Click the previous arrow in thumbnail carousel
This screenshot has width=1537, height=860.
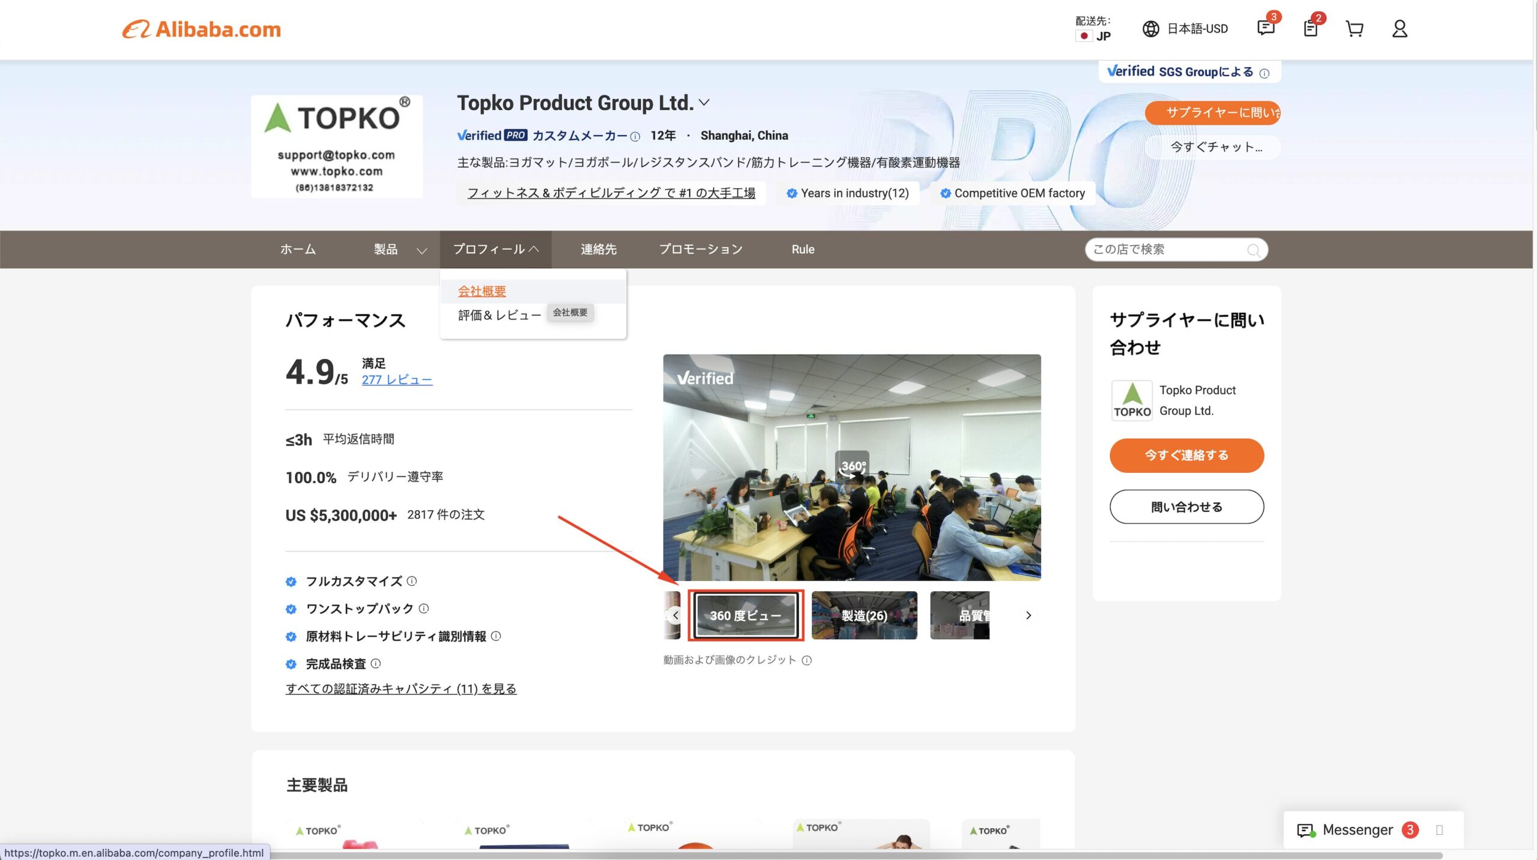point(675,615)
